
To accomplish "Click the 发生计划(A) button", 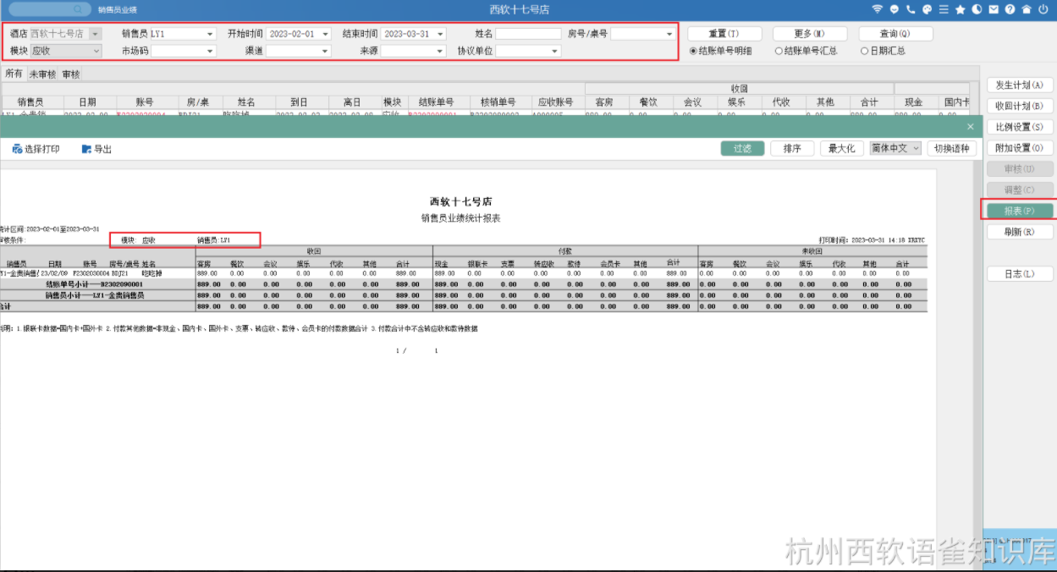I will coord(1020,85).
